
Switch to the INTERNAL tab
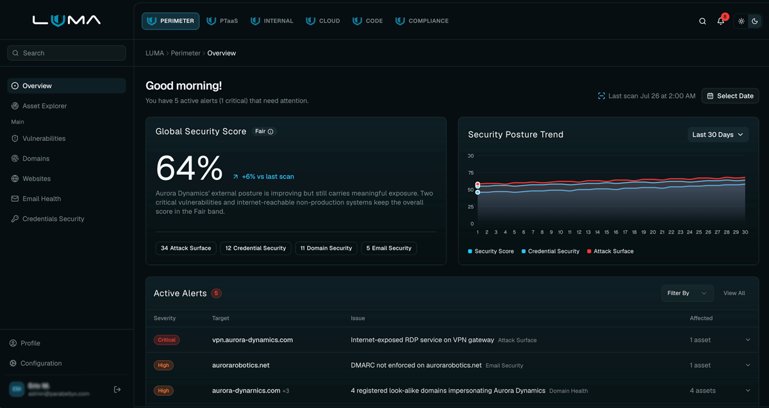tap(272, 21)
